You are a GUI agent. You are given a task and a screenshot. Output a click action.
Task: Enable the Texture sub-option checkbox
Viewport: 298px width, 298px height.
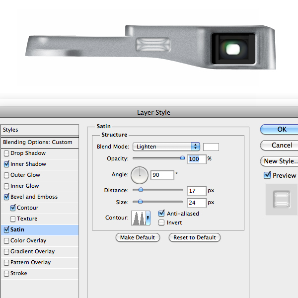[x=13, y=219]
